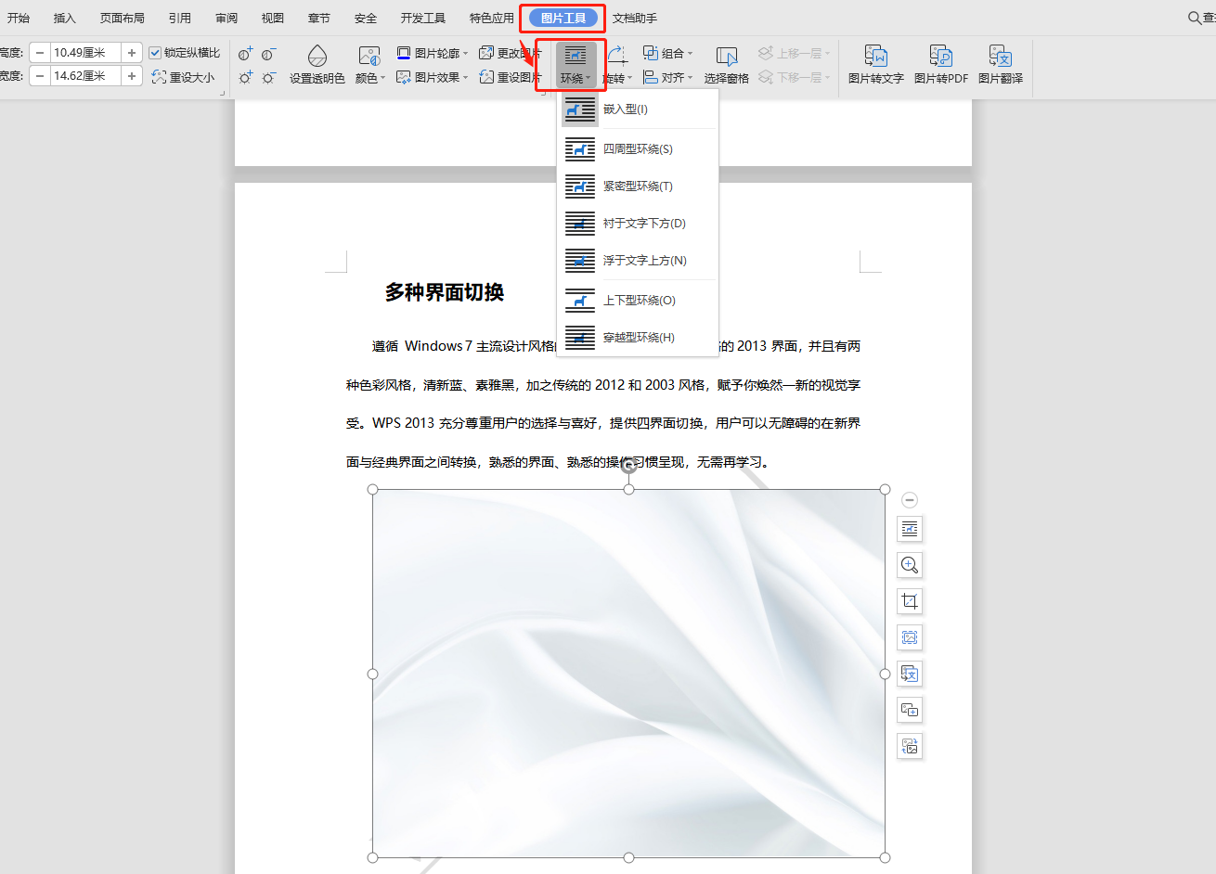The image size is (1216, 874).
Task: Switch to the Start (开始) tab
Action: coord(19,18)
